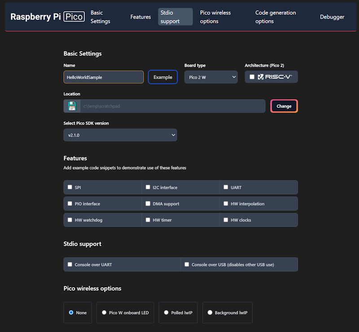This screenshot has width=359, height=332.
Task: Enable the SPI feature checkbox
Action: 70,187
